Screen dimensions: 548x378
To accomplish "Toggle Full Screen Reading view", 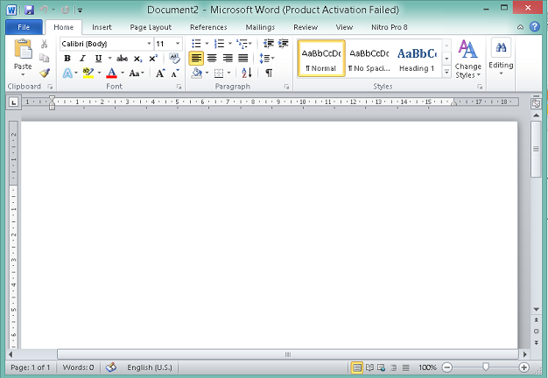I will coord(369,367).
